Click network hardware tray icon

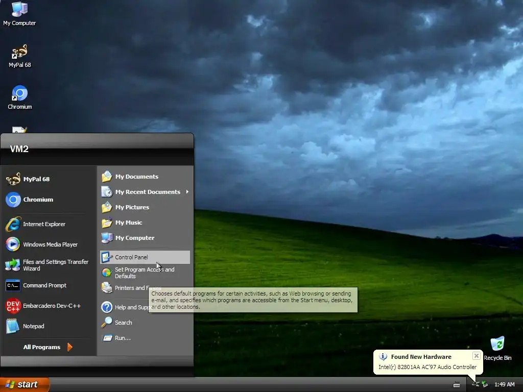(x=476, y=384)
